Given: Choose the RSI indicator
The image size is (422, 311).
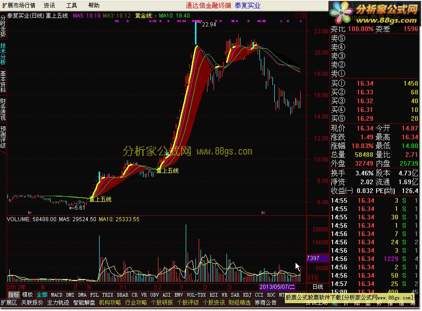Looking at the screenshot, I should coord(214,295).
